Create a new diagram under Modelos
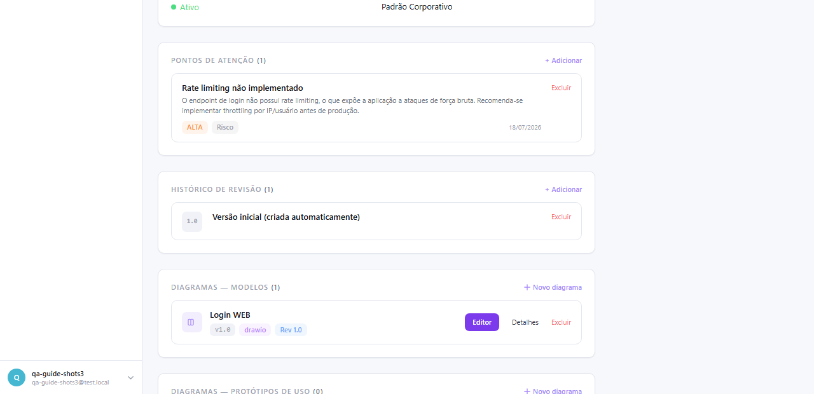 tap(553, 287)
